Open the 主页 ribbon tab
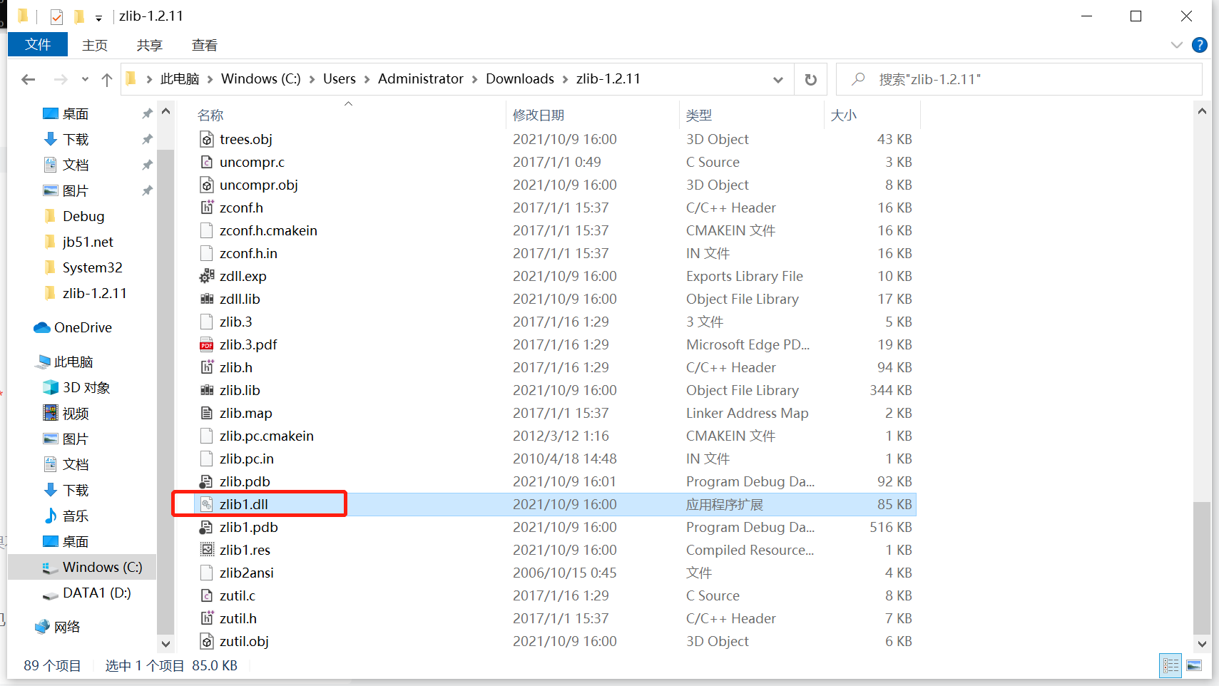 95,45
